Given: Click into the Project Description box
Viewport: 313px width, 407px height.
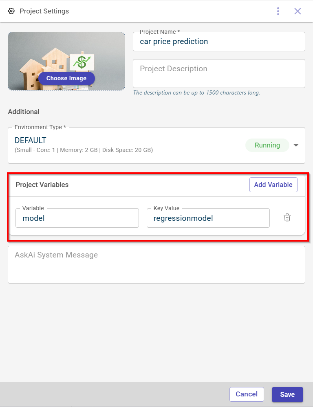Looking at the screenshot, I should click(x=219, y=73).
